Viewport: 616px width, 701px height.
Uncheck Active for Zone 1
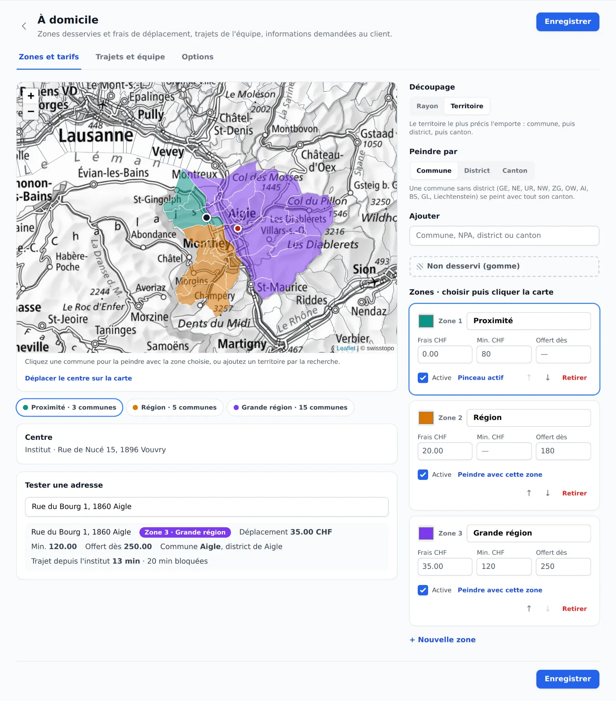(x=423, y=378)
